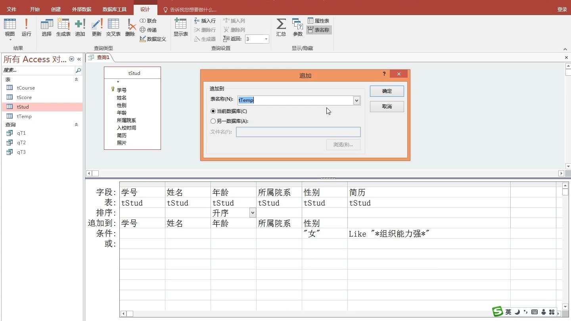Click the 照片 field in tStud list

coord(121,143)
